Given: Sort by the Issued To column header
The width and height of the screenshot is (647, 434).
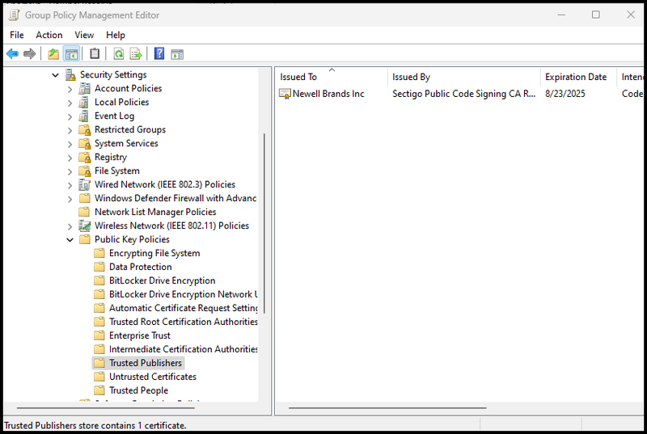Looking at the screenshot, I should [x=298, y=77].
